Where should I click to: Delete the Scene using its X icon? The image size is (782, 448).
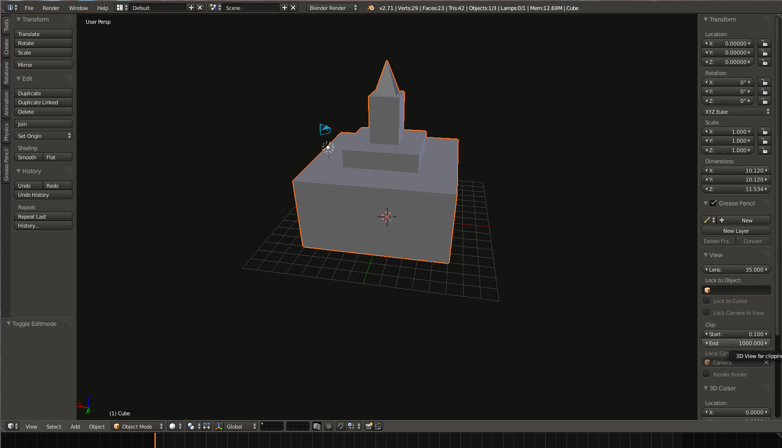[293, 8]
